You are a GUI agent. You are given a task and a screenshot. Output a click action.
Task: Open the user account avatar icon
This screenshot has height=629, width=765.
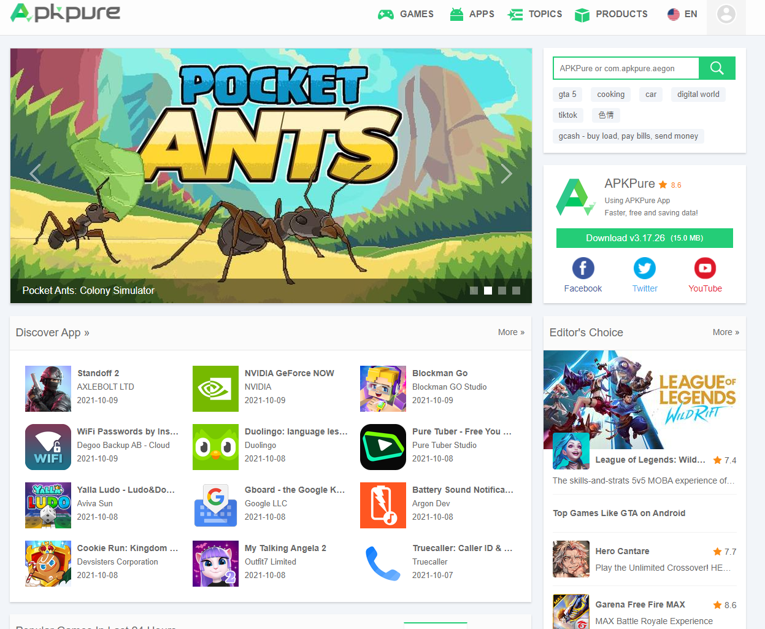[x=726, y=14]
